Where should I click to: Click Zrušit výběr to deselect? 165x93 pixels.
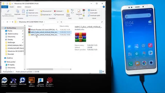coord(93,13)
